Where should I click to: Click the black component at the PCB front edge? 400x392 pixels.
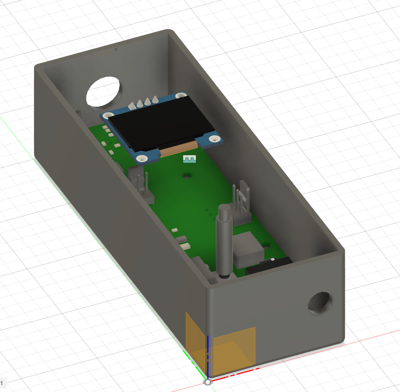click(266, 267)
